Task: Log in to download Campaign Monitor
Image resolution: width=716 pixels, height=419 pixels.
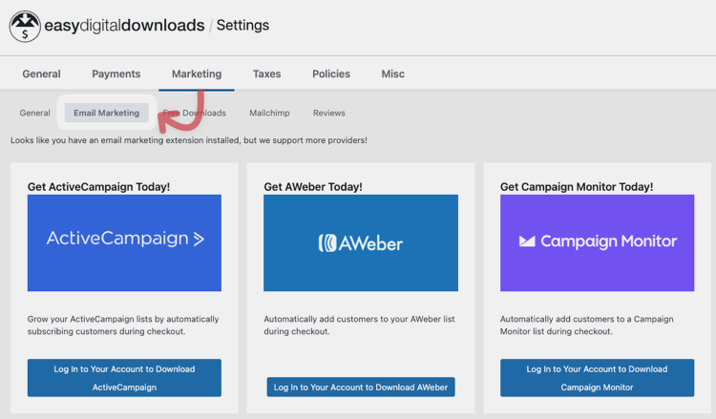Action: coord(598,378)
